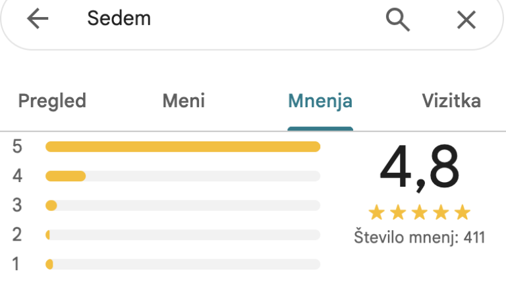Show reviews from the 1-star bar
This screenshot has width=506, height=284.
[x=183, y=264]
